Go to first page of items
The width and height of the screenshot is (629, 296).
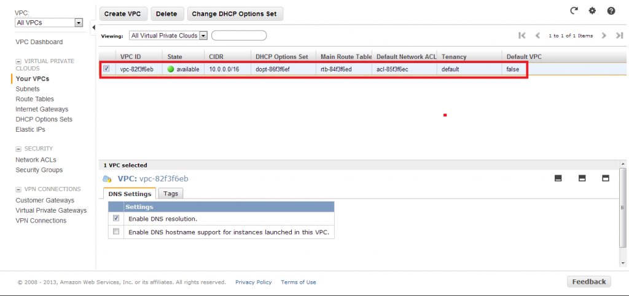(x=522, y=36)
